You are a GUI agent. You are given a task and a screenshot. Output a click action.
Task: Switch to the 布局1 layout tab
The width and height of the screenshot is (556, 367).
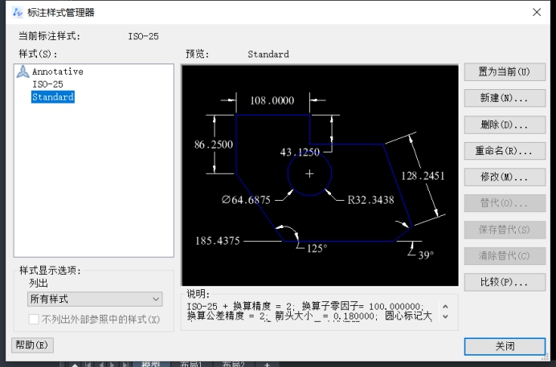190,364
